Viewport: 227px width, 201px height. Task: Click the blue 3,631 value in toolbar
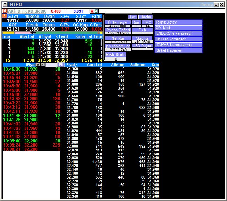(78, 11)
